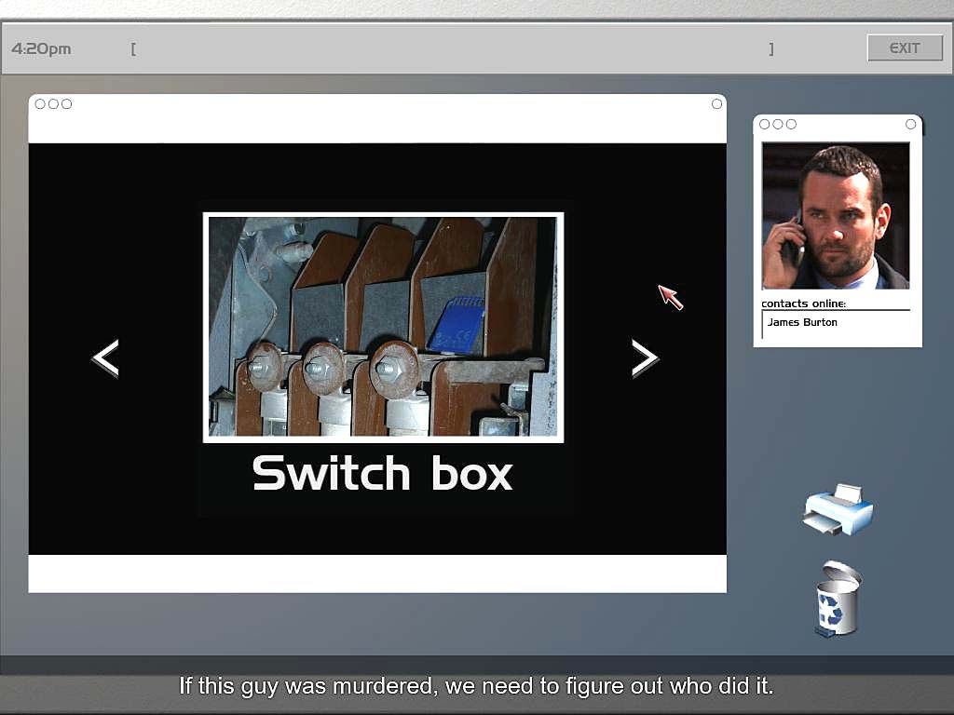The height and width of the screenshot is (715, 954).
Task: Click top-right circle of contacts window
Action: (910, 124)
